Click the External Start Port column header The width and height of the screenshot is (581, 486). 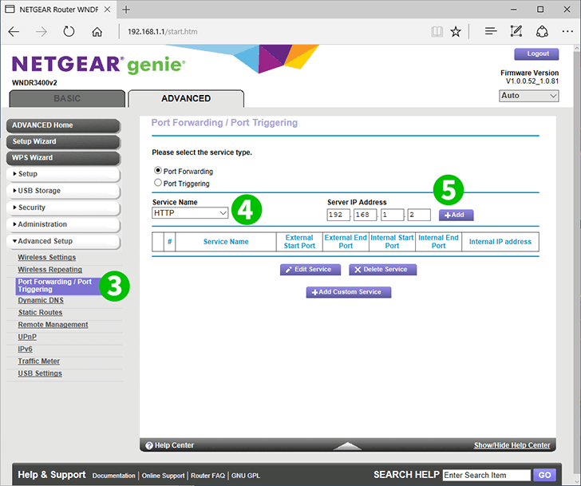tap(299, 242)
